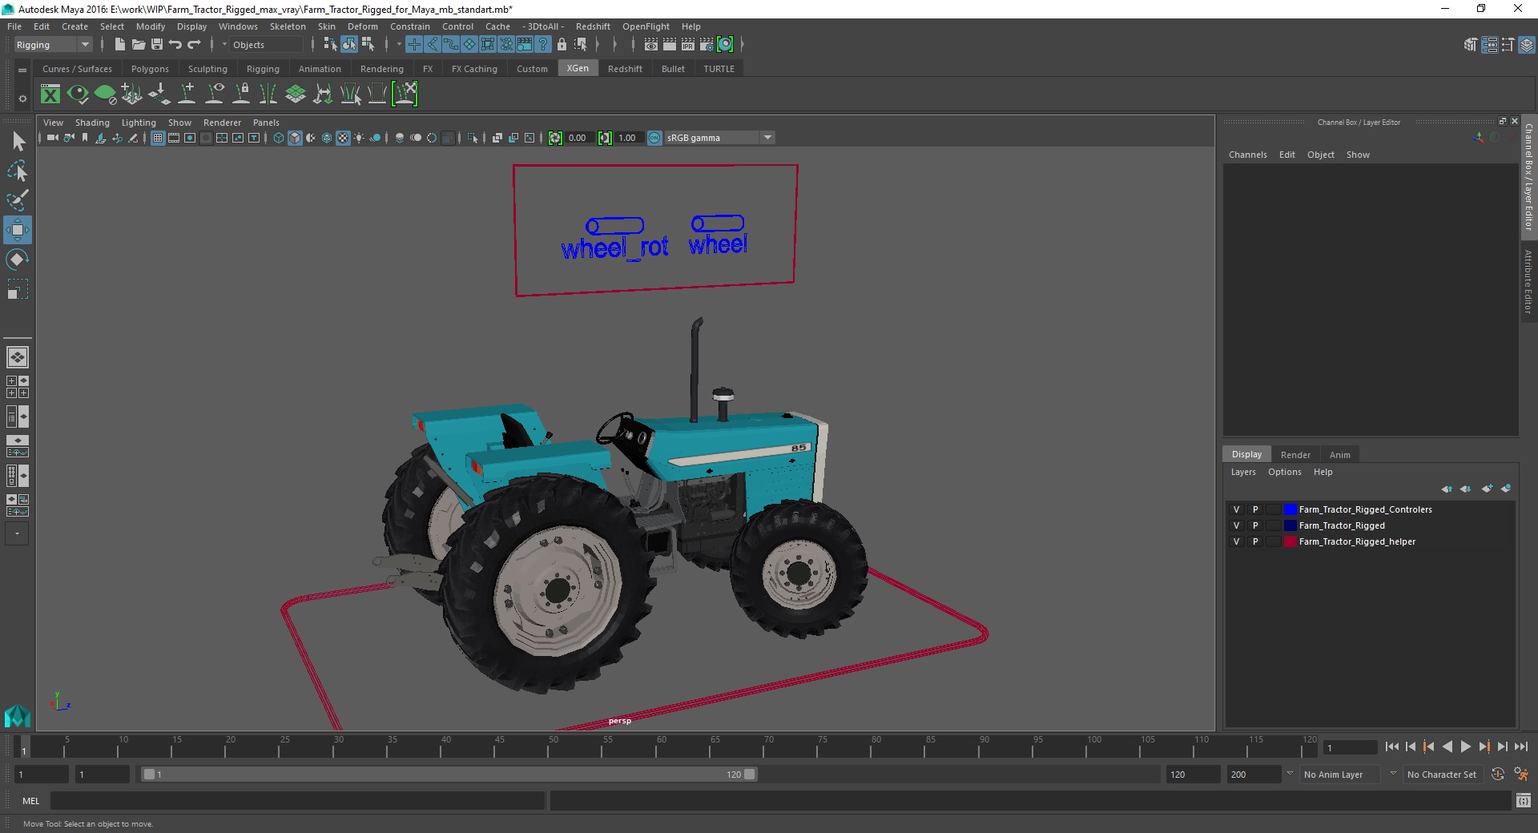Select single-pane Four View layout icon
The image size is (1538, 833).
pyautogui.click(x=18, y=357)
